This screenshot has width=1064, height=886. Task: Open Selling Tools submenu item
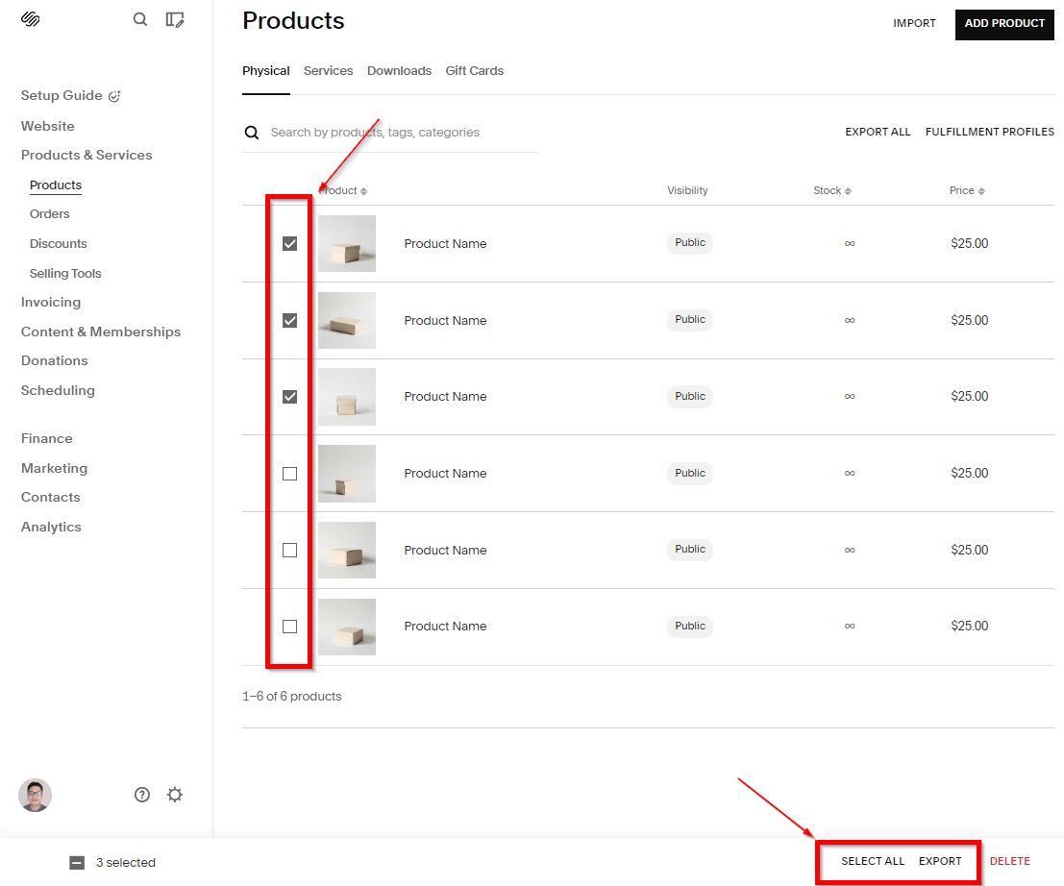[x=65, y=274]
